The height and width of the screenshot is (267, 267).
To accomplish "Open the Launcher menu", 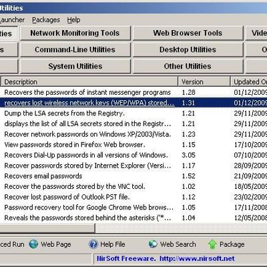I will [12, 20].
